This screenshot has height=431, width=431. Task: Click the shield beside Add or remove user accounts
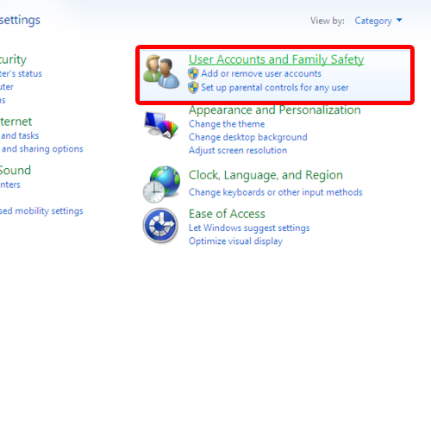[193, 73]
